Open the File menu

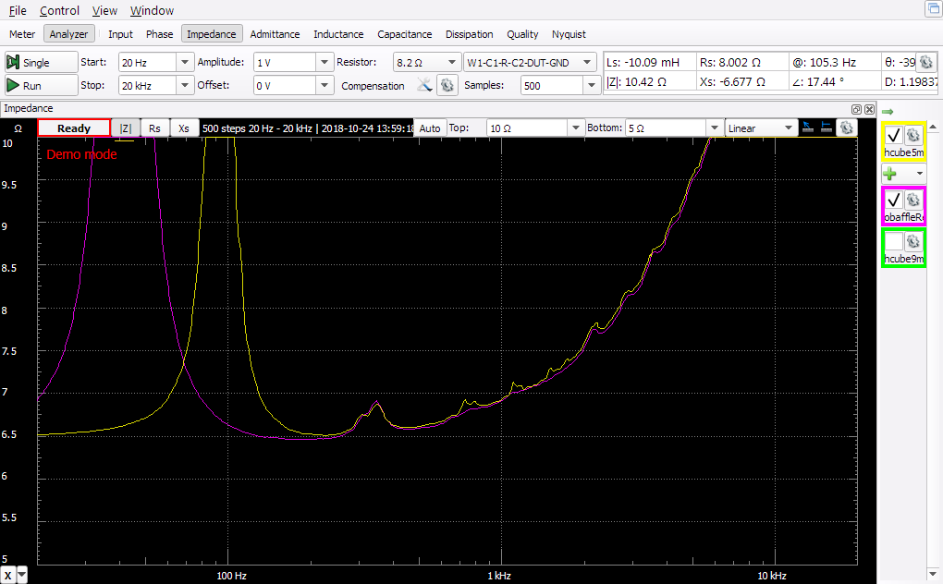(18, 10)
